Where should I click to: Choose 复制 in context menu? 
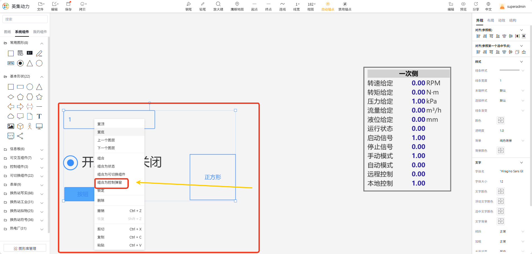(119, 237)
